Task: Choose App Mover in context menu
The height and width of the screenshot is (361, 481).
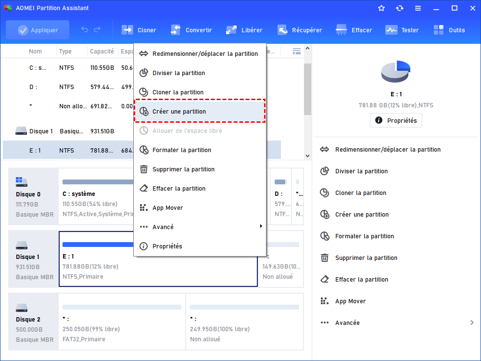Action: 200,208
